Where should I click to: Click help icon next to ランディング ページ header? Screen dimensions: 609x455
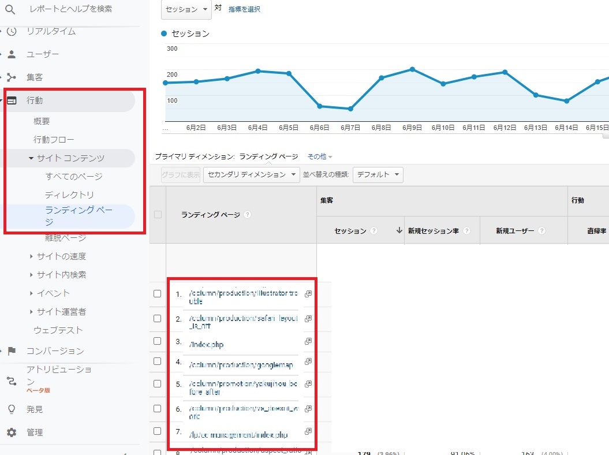point(248,214)
